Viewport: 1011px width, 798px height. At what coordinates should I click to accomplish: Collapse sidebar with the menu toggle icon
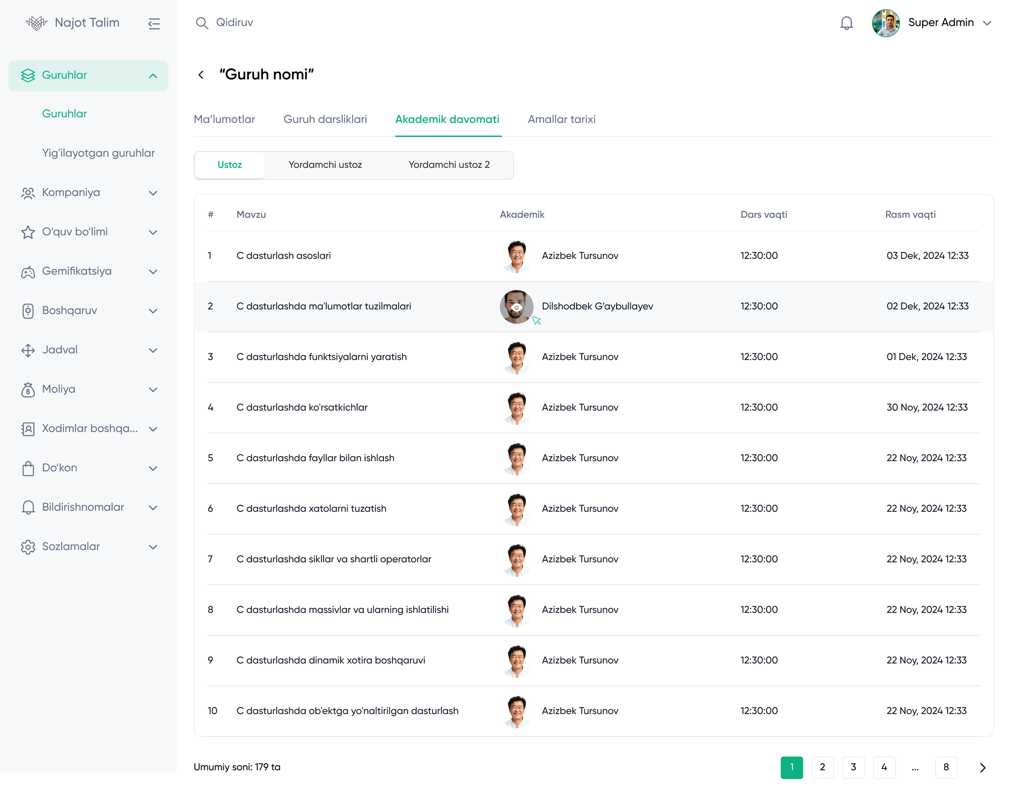click(154, 24)
